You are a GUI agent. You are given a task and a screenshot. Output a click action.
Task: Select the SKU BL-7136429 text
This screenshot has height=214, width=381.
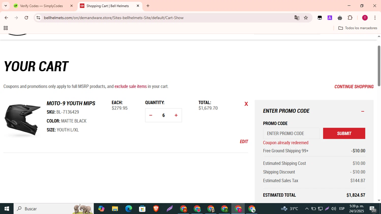pos(63,112)
